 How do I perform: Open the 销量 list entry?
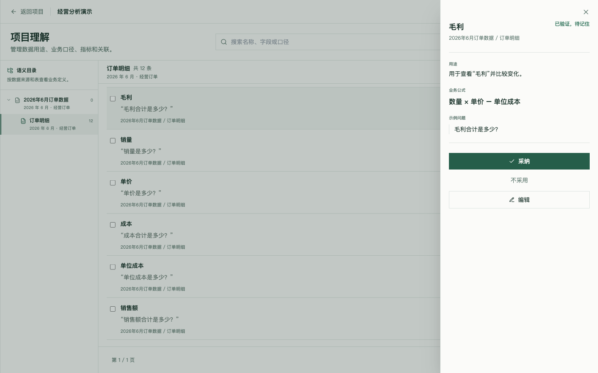pyautogui.click(x=273, y=150)
